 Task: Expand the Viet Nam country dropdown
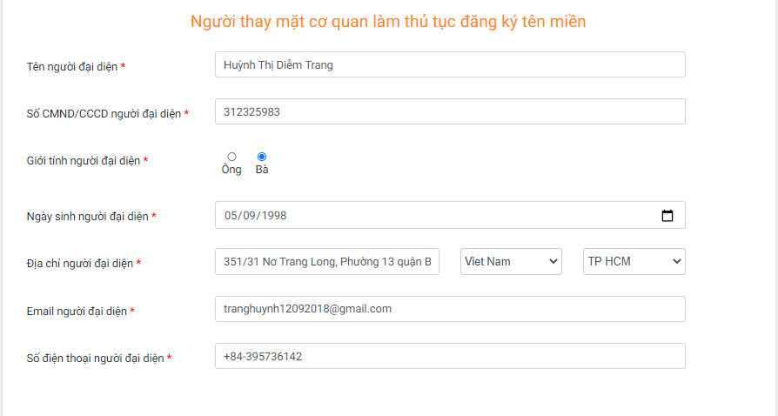tap(511, 262)
